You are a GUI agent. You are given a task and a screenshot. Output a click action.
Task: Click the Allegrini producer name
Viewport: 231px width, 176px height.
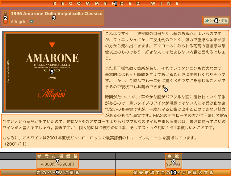coord(19,22)
